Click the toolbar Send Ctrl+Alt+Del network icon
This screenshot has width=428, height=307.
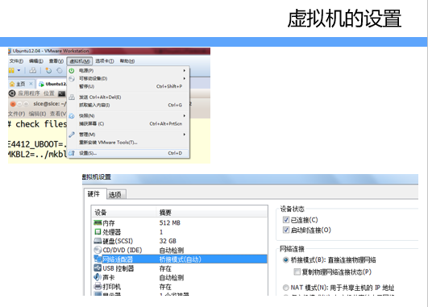coord(33,70)
